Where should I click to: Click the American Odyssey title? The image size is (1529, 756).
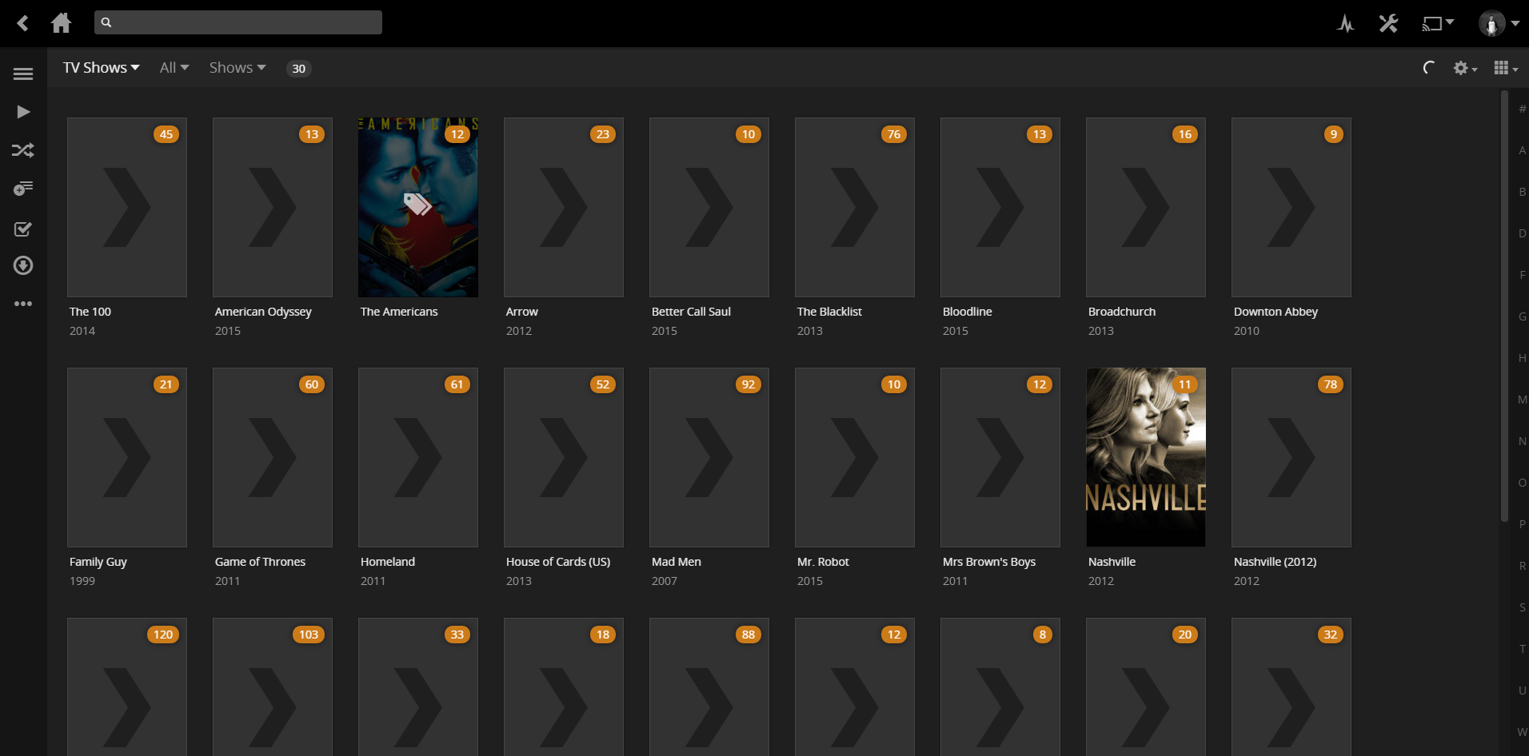point(263,312)
